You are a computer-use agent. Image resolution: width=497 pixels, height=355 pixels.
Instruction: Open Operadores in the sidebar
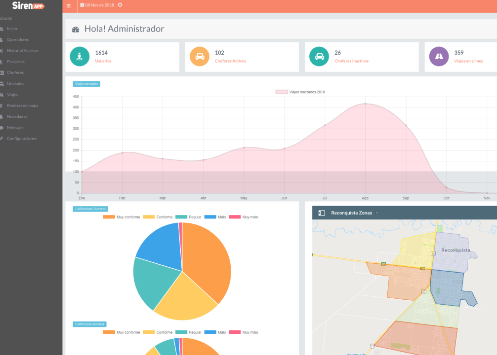(18, 39)
